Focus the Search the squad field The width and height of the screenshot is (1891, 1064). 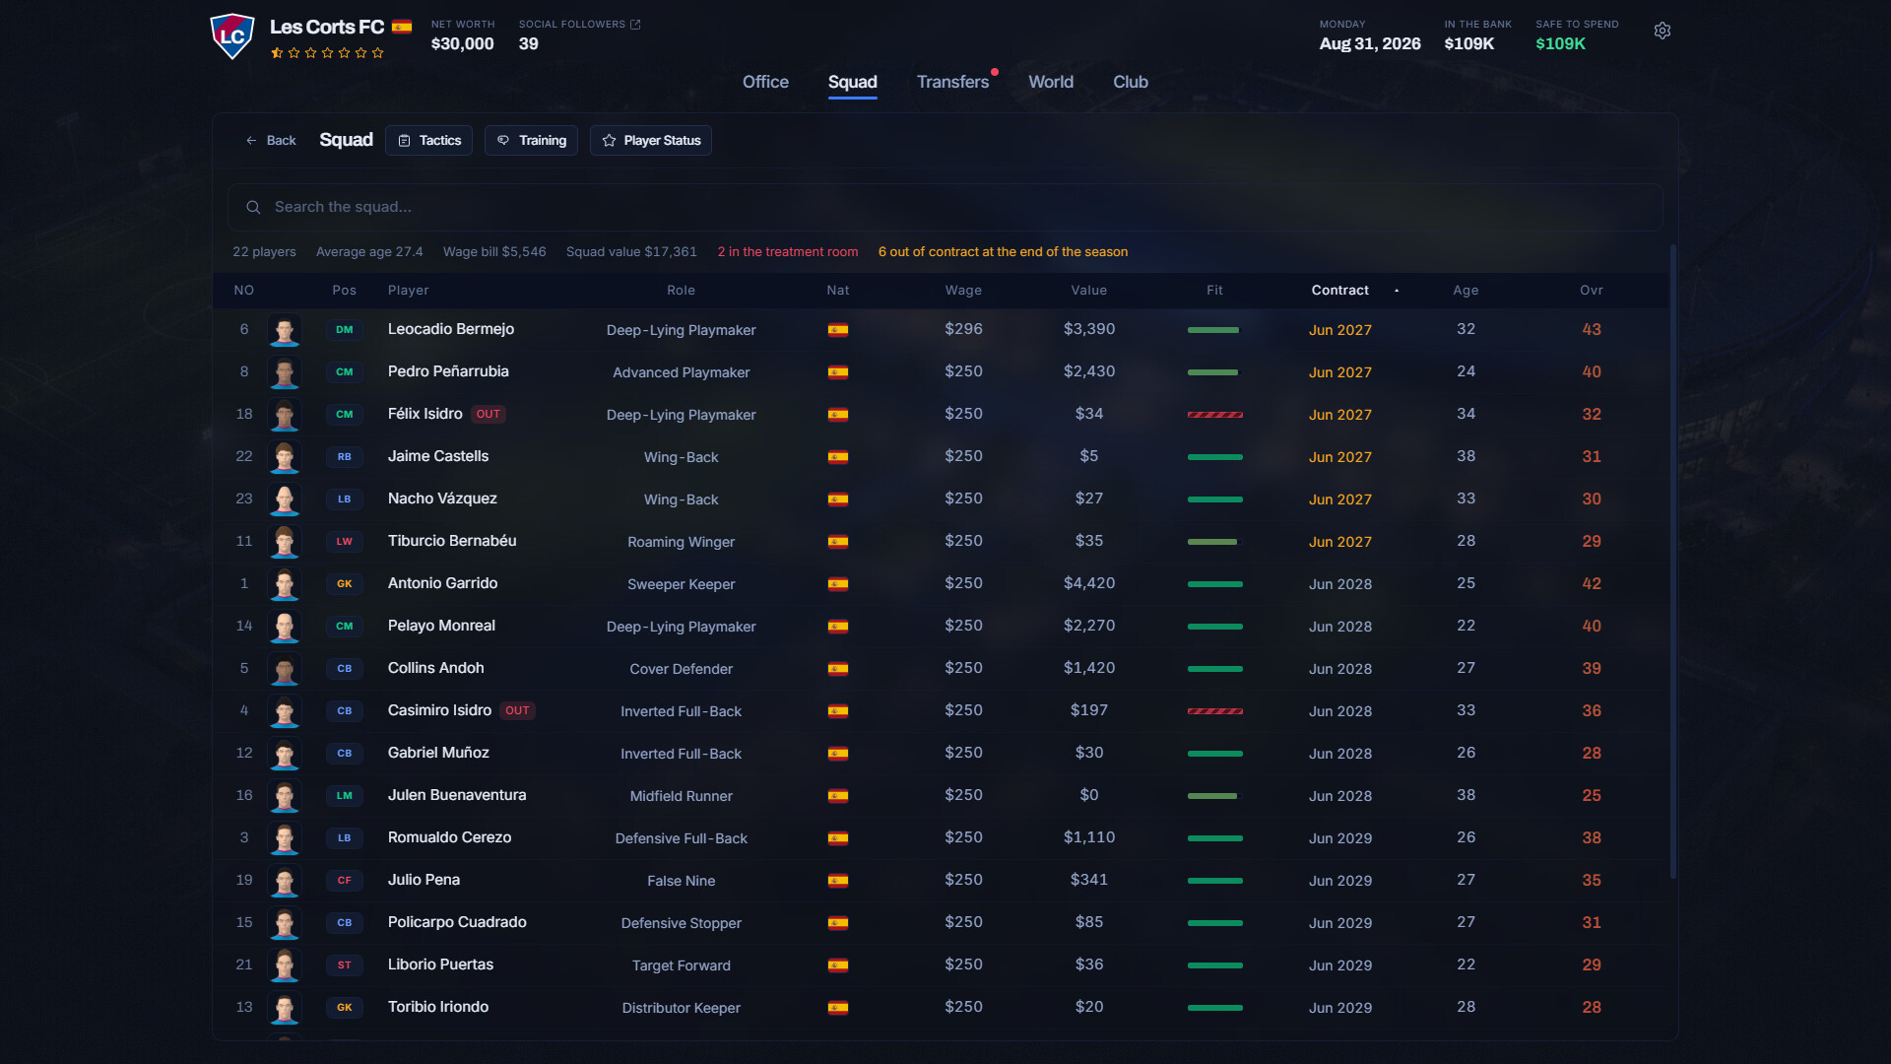click(x=945, y=207)
